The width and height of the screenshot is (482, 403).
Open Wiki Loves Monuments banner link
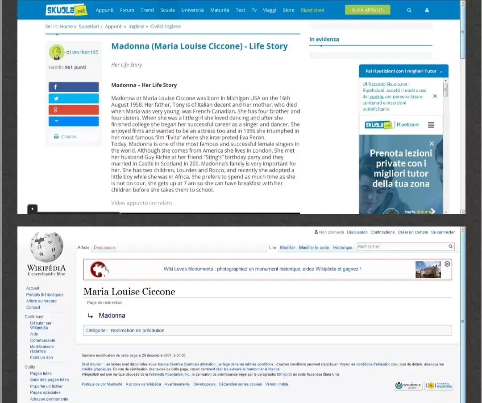click(262, 269)
